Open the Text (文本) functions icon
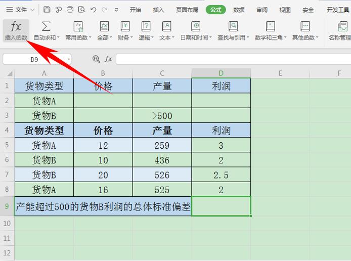Viewport: 351px width, 261px height. pyautogui.click(x=167, y=27)
